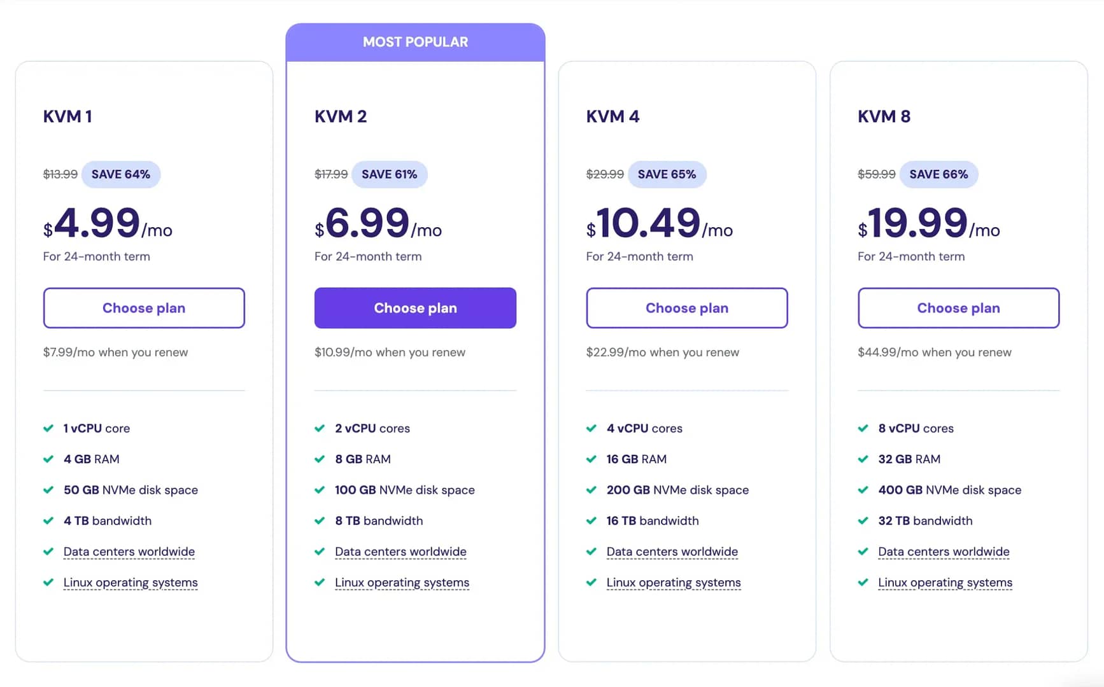Click the struck-through $29.99 price

(605, 174)
